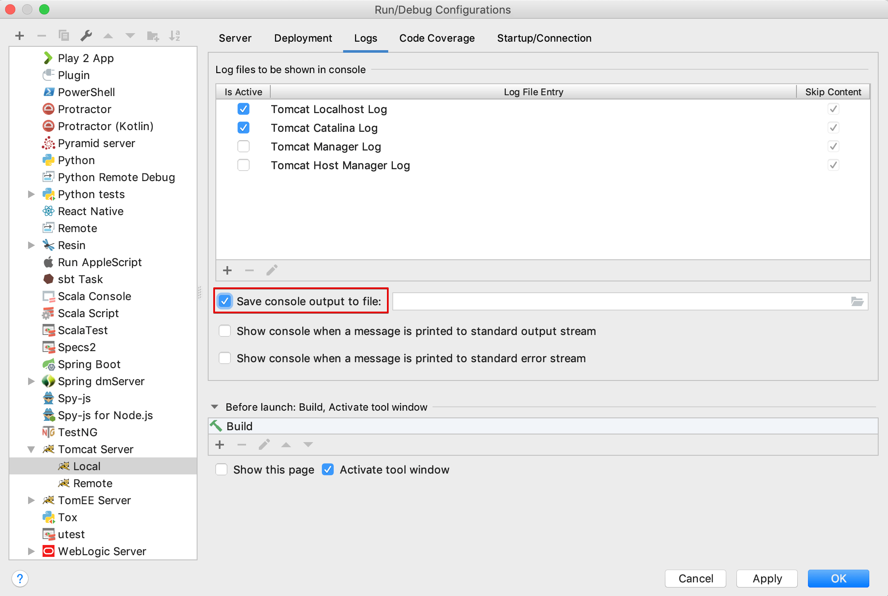Image resolution: width=888 pixels, height=596 pixels.
Task: Click the Cancel button
Action: 696,579
